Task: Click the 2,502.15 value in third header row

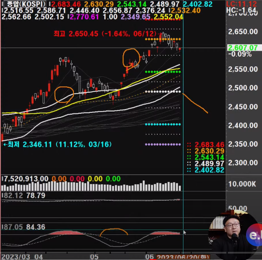Action: pyautogui.click(x=49, y=17)
